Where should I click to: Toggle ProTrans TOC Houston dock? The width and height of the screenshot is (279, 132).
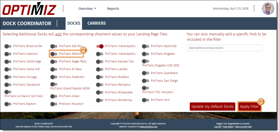tap(145, 88)
